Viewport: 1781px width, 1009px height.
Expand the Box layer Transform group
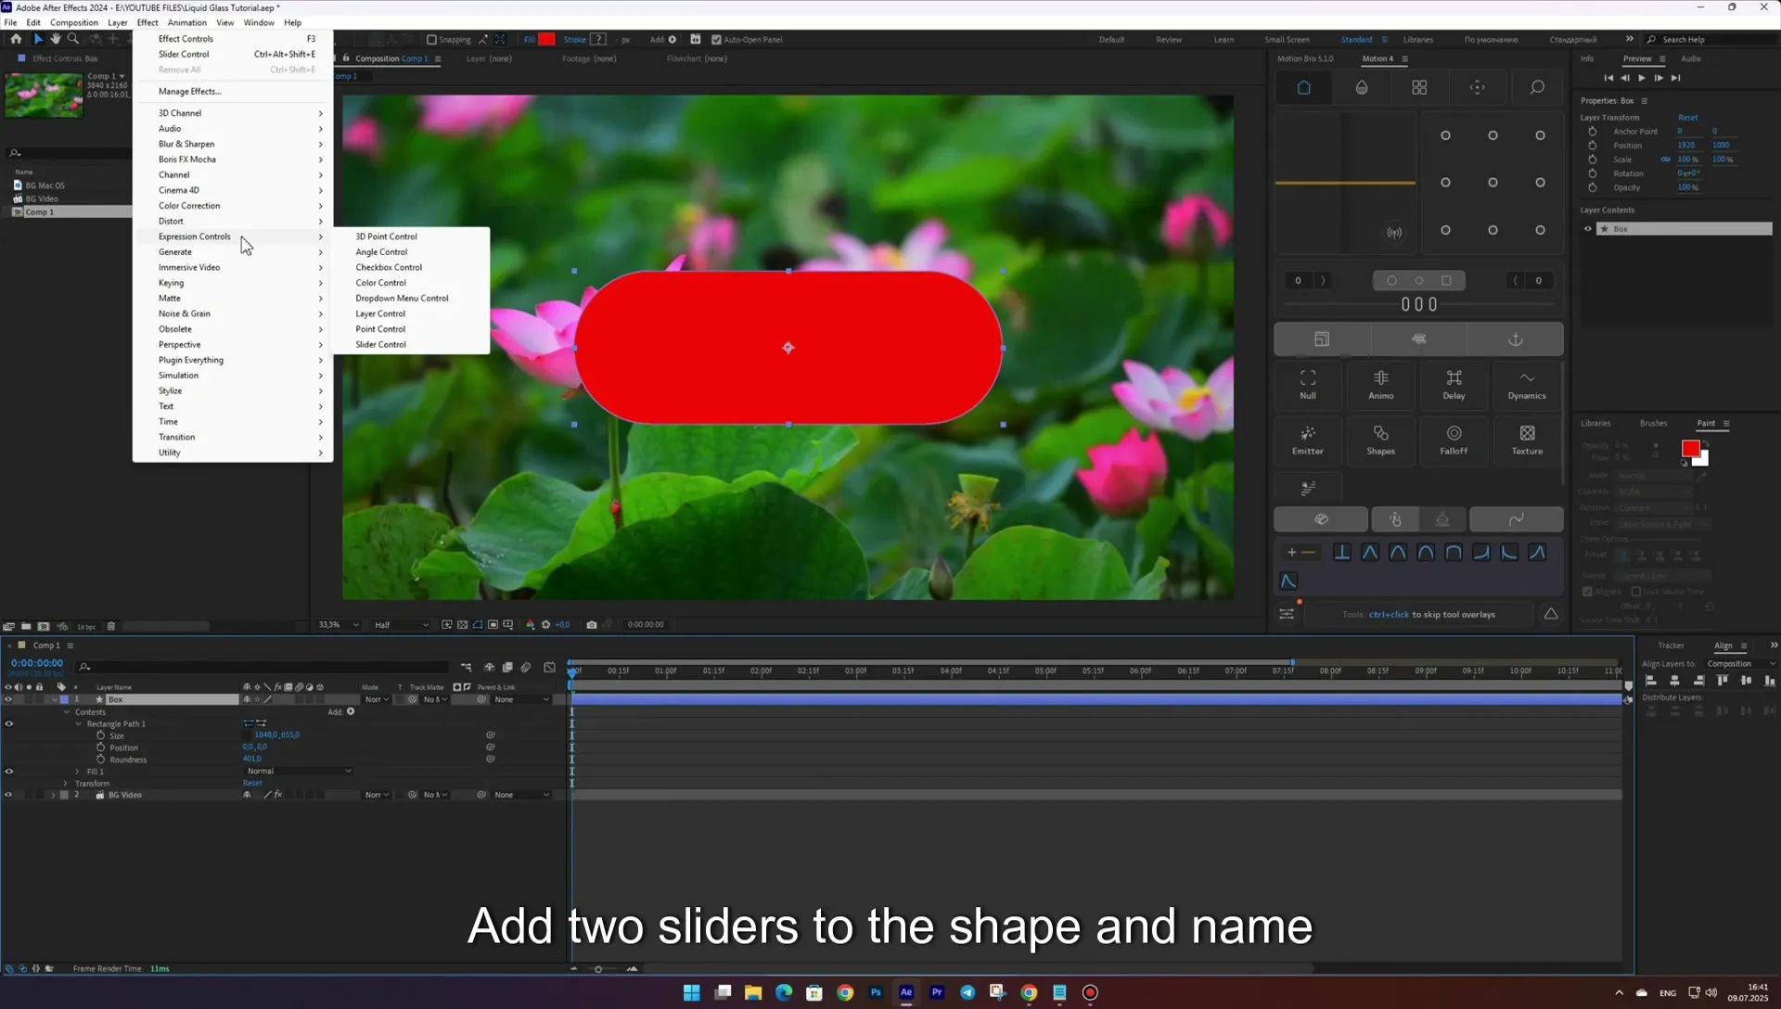[66, 784]
